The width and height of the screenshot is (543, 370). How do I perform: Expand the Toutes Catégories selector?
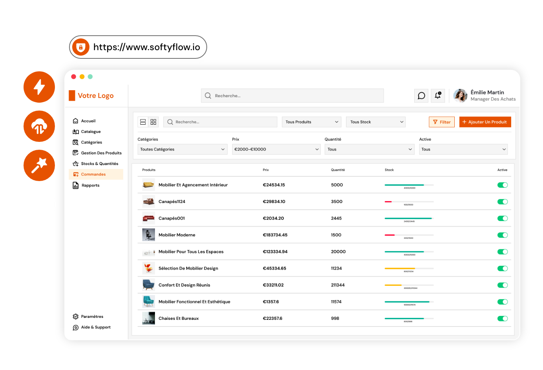pos(182,149)
